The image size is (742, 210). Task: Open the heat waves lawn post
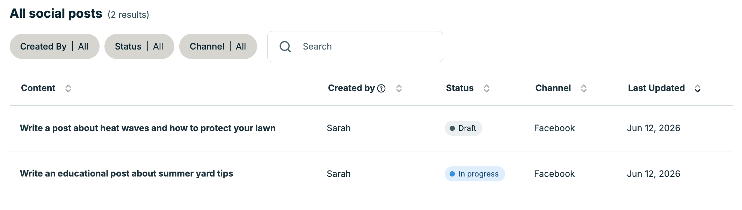tap(148, 128)
